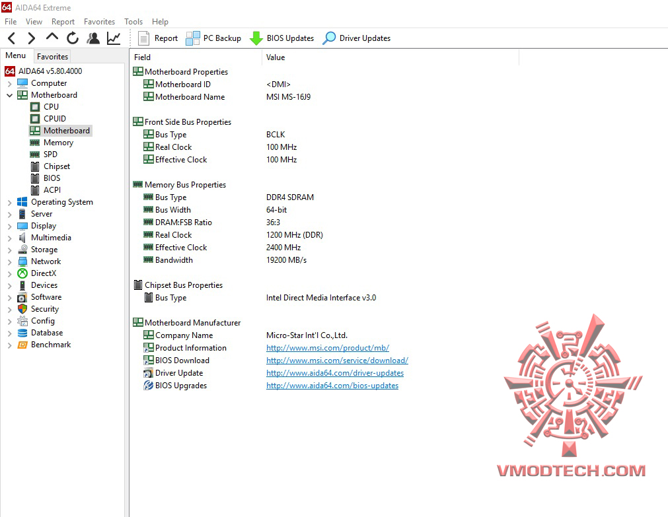The image size is (668, 517).
Task: Expand the Server tree node
Action: [9, 215]
